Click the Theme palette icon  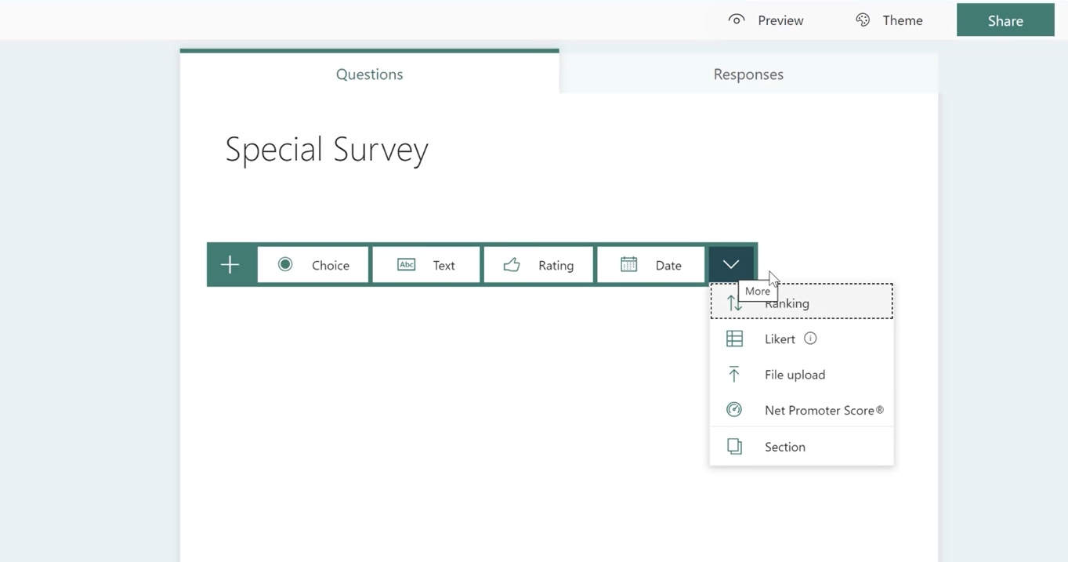[x=863, y=19]
